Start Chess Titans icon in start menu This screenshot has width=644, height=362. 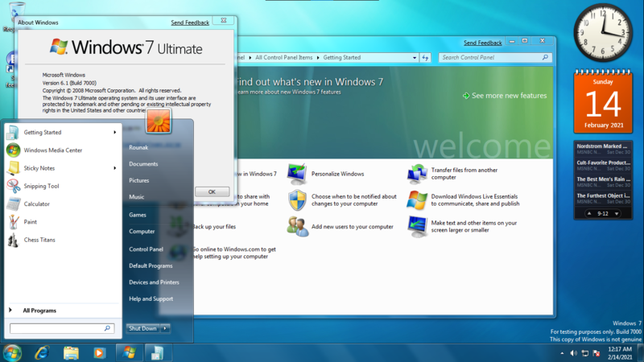[13, 240]
